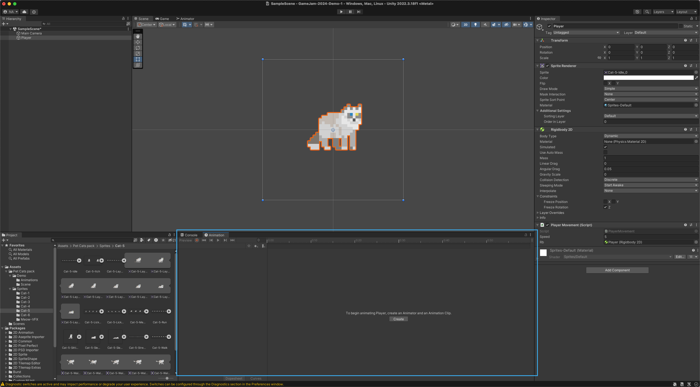
Task: Toggle scene lighting bulb icon
Action: tap(475, 25)
